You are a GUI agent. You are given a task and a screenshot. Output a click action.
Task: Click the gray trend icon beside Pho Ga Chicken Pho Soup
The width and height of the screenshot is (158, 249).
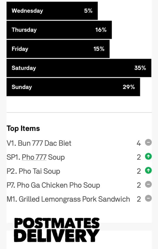click(148, 185)
